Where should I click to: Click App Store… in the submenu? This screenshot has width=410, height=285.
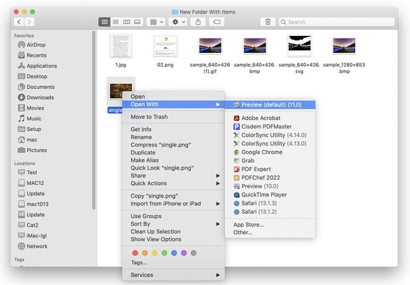(248, 225)
